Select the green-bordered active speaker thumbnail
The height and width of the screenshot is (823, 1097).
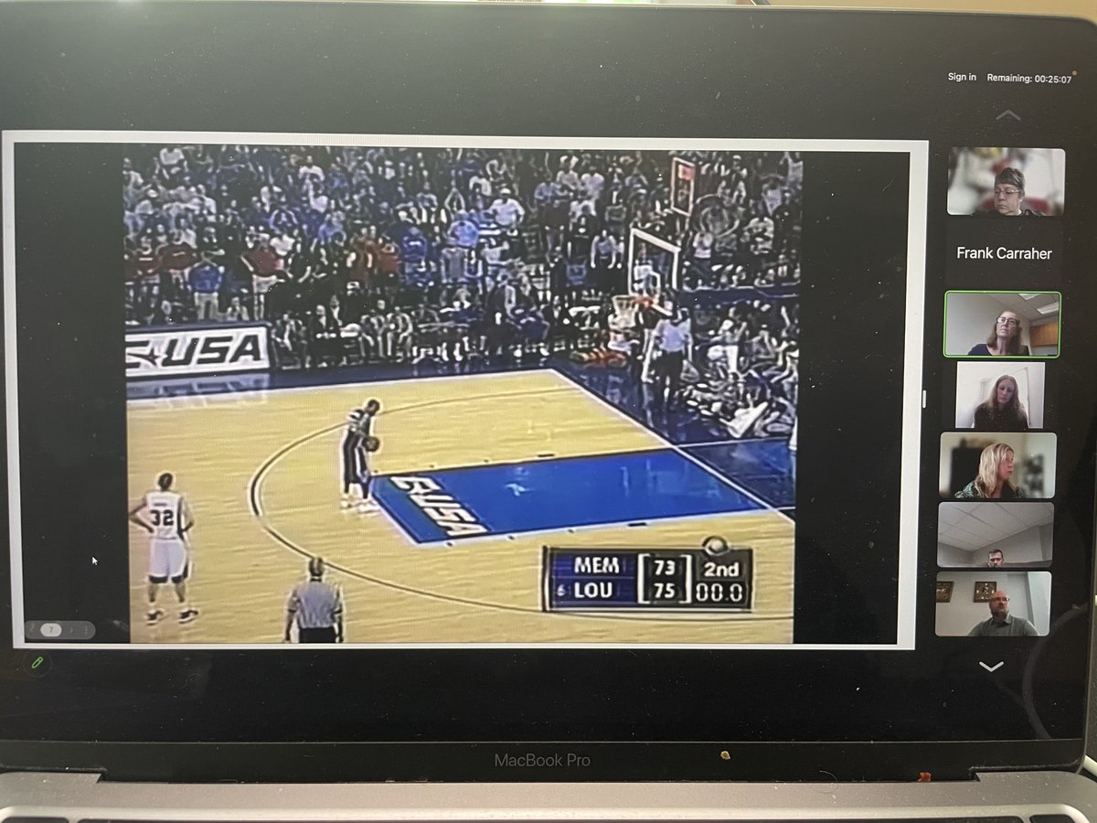coord(1002,324)
